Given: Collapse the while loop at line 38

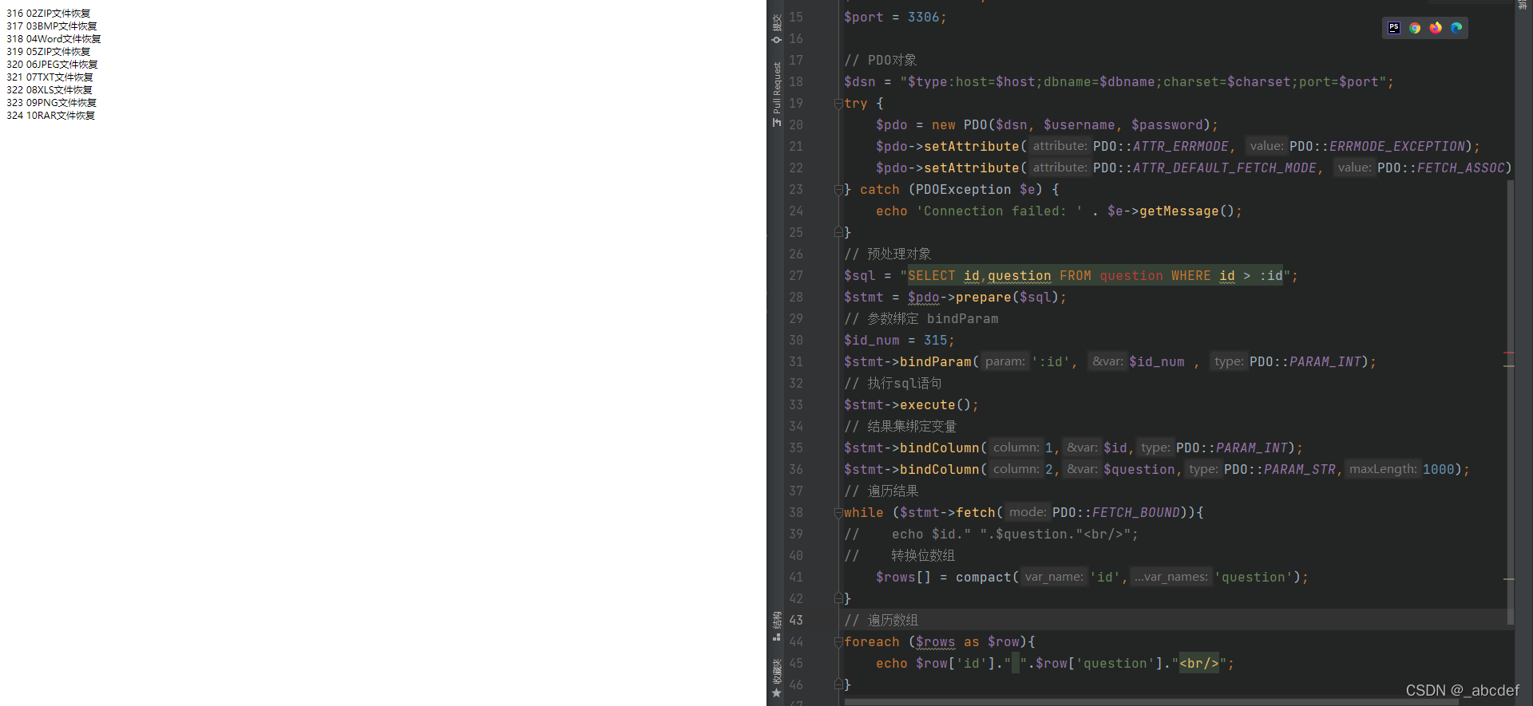Looking at the screenshot, I should point(838,513).
